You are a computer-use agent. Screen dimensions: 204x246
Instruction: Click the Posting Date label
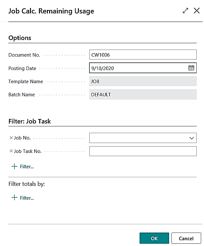coord(22,68)
